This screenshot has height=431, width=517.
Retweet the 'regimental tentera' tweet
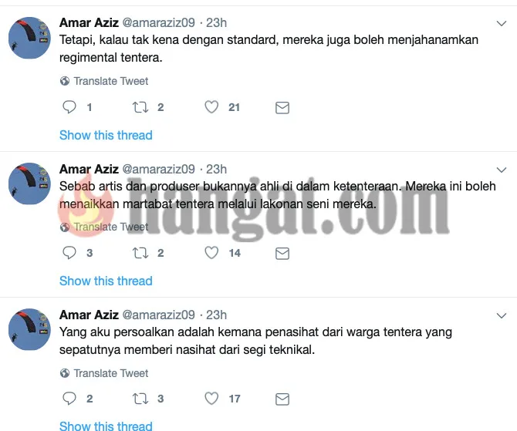point(140,107)
